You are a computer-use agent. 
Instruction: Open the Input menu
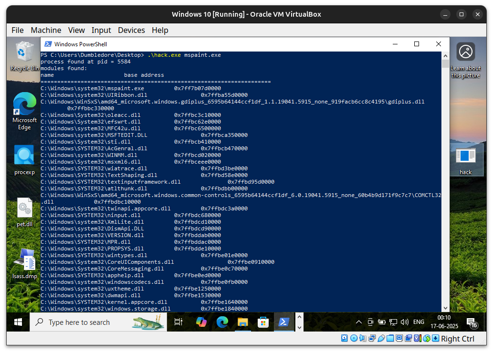pos(101,30)
